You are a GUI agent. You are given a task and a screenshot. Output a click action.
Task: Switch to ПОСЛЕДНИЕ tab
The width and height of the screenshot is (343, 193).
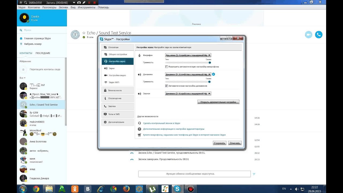tap(43, 53)
